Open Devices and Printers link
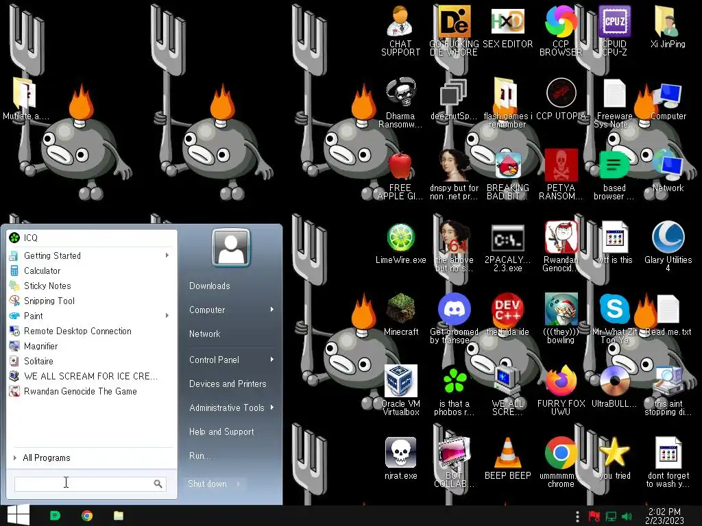The width and height of the screenshot is (702, 526). coord(228,384)
